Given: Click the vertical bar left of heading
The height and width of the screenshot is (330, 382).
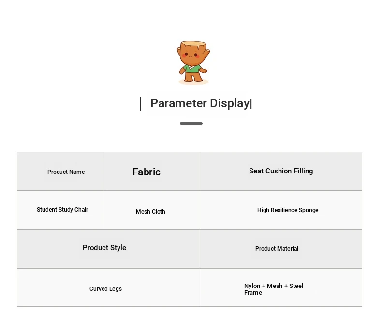Looking at the screenshot, I should 141,104.
